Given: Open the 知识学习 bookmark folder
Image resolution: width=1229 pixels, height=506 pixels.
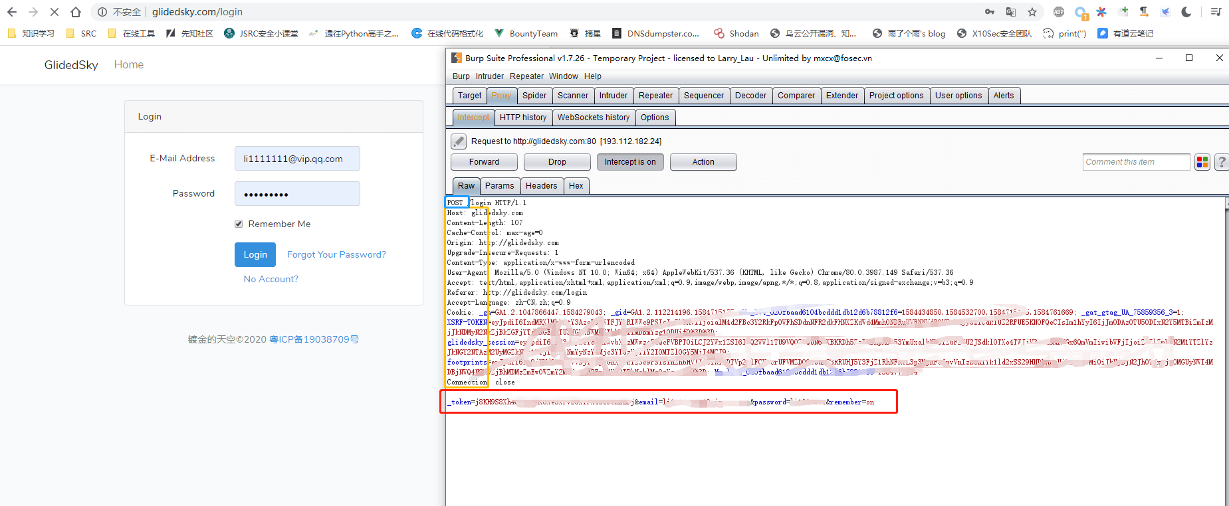Looking at the screenshot, I should [31, 33].
